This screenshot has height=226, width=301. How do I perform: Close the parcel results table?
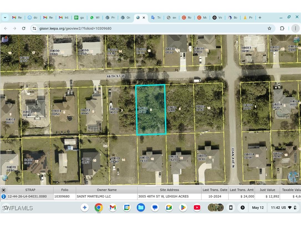pos(3,190)
